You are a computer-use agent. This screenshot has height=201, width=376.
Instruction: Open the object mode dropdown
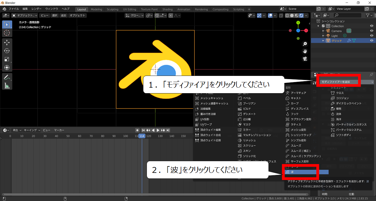(x=25, y=16)
